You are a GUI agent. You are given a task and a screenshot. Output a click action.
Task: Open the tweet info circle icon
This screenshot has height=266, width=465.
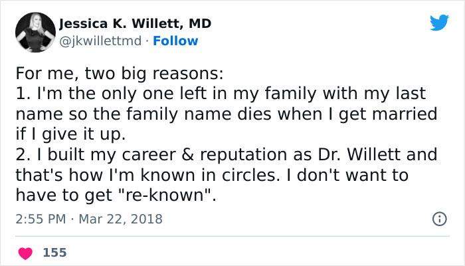click(x=438, y=218)
